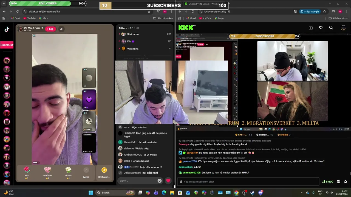
Task: Reload the TikTok browser window
Action: click(x=17, y=11)
